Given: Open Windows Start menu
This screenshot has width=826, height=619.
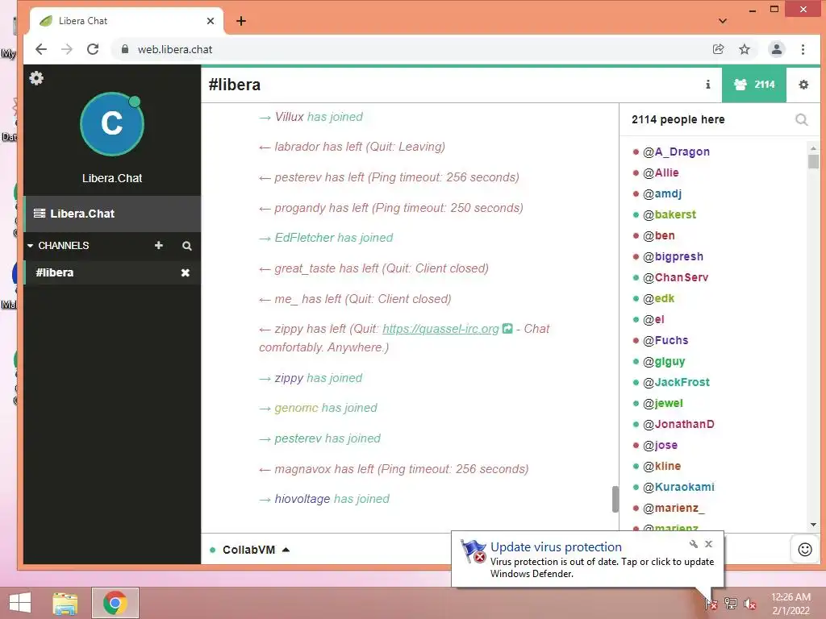Looking at the screenshot, I should pos(20,603).
